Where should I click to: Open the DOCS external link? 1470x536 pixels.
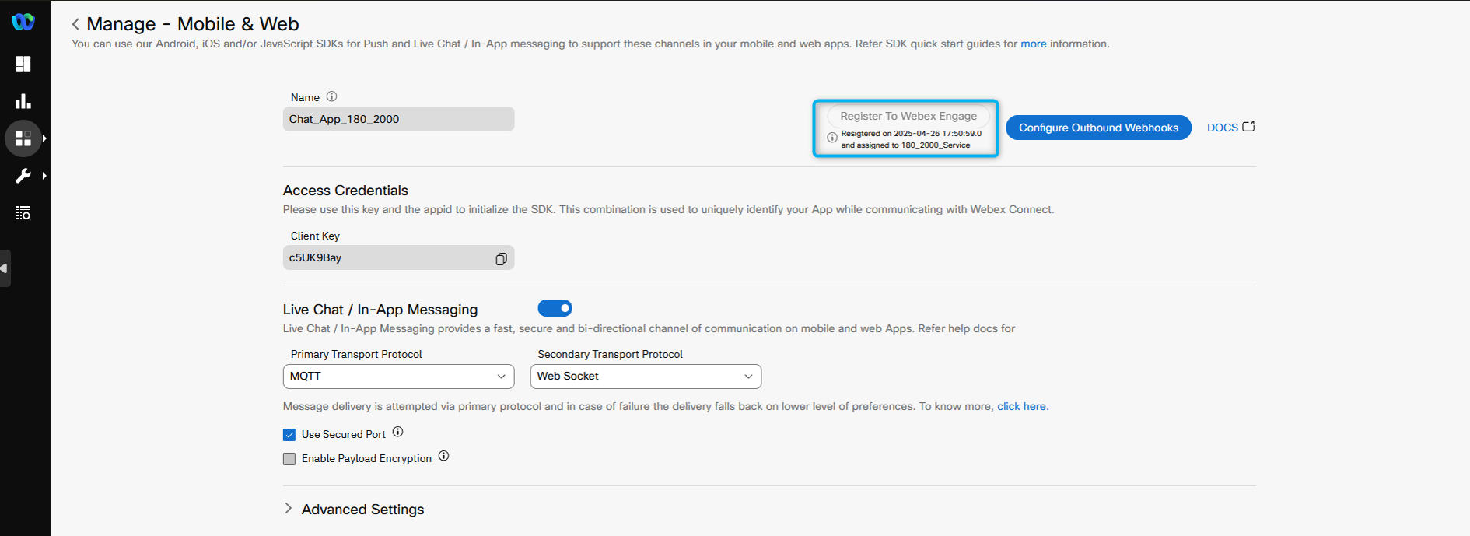pos(1230,128)
